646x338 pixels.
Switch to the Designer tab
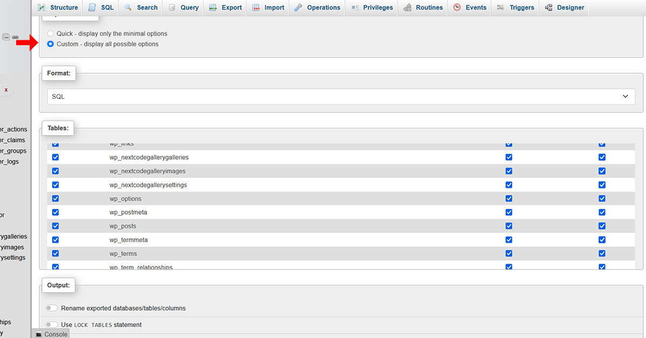tap(564, 8)
